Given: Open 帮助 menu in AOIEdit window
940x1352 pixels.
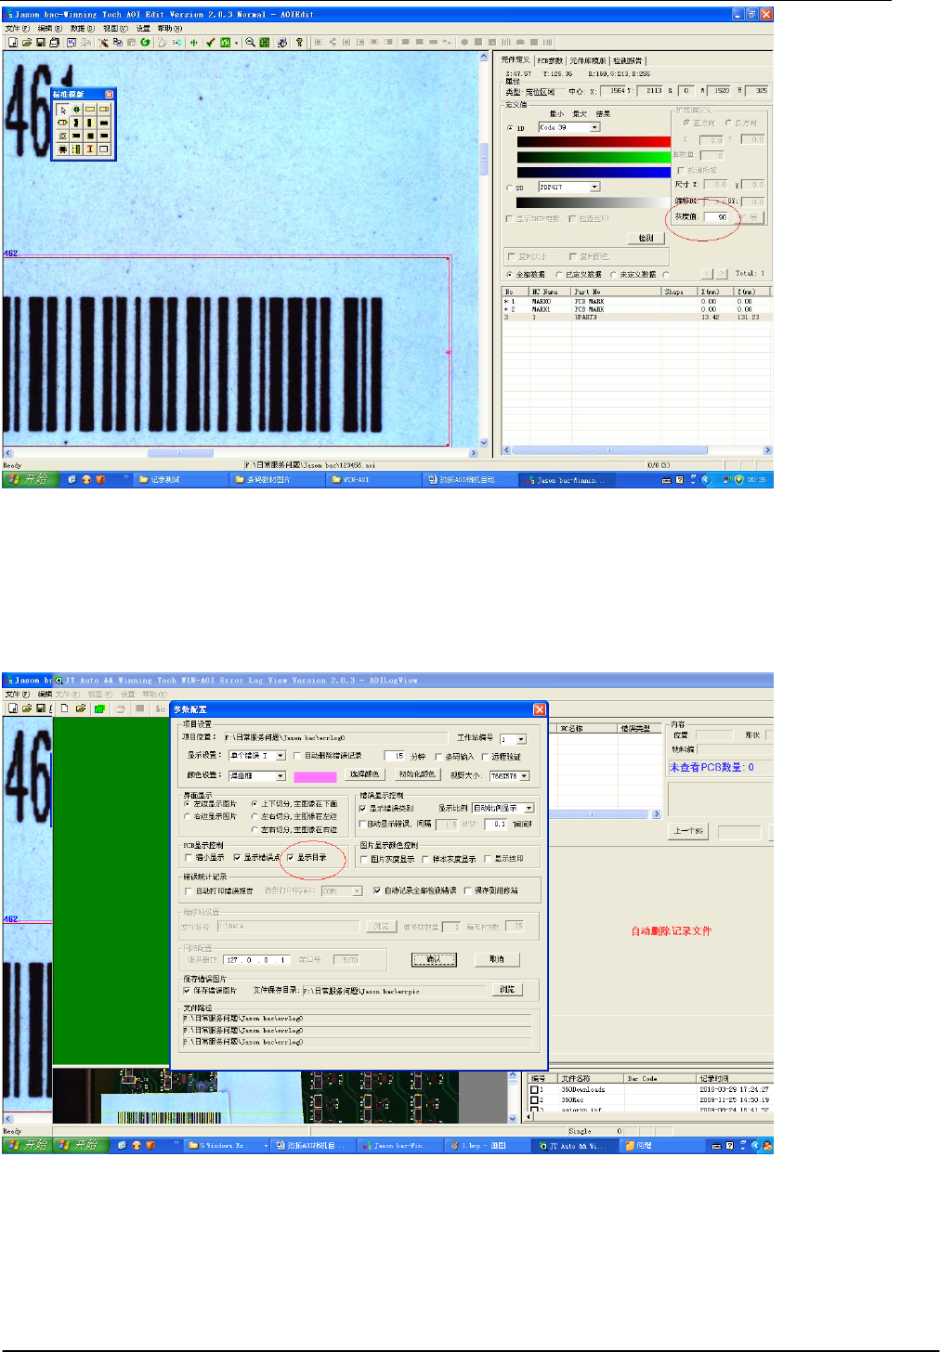Looking at the screenshot, I should click(x=169, y=28).
